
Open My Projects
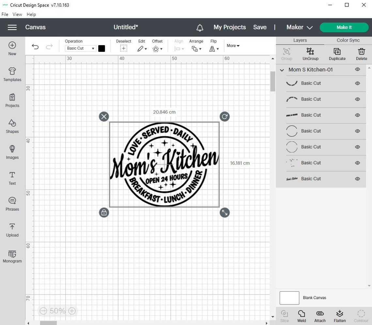pyautogui.click(x=229, y=27)
